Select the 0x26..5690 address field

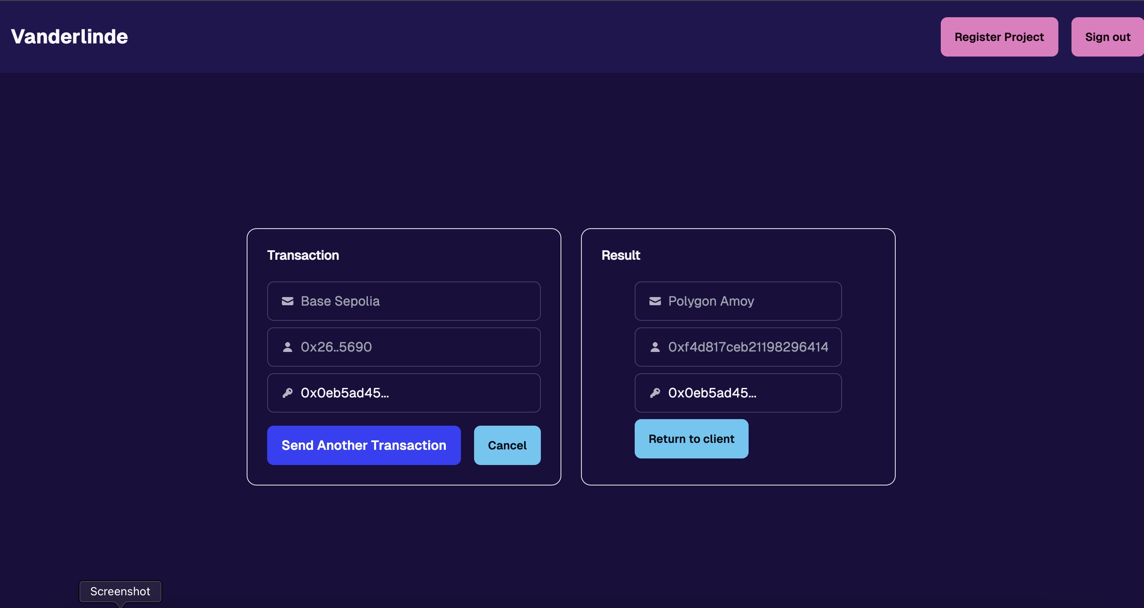404,347
